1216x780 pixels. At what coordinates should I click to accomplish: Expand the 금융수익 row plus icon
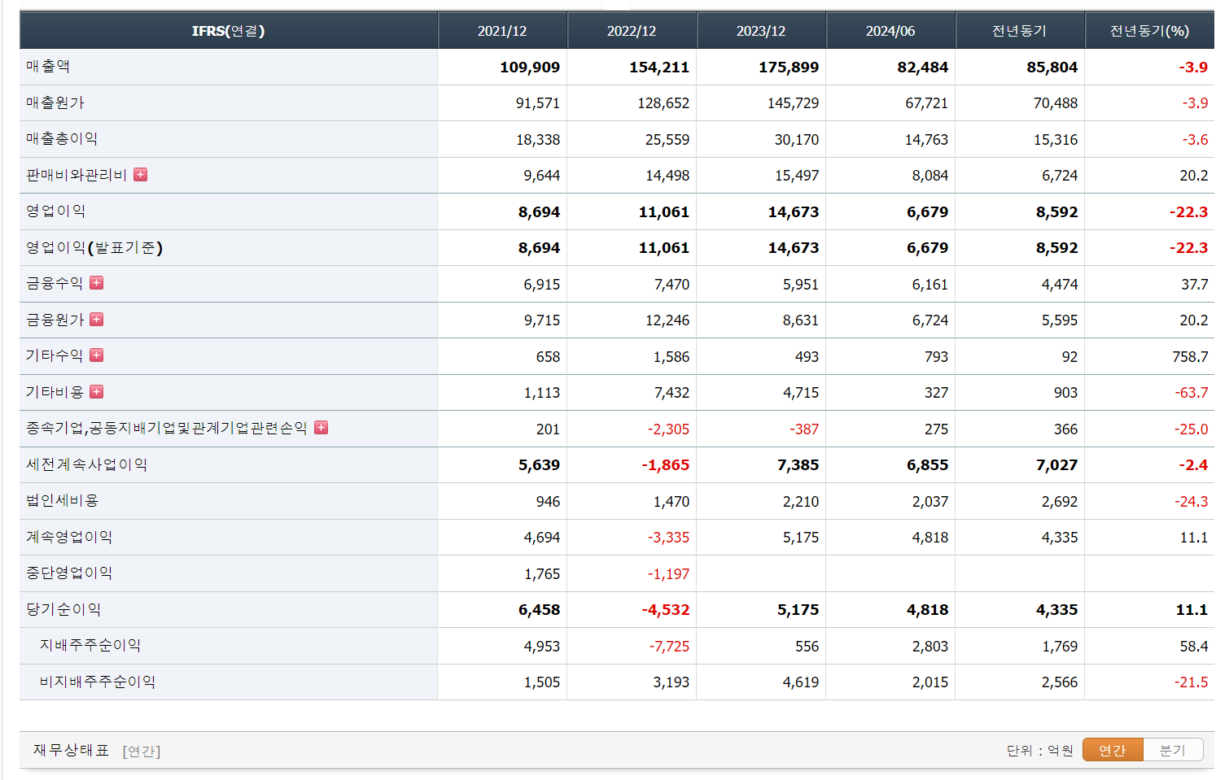pyautogui.click(x=97, y=283)
